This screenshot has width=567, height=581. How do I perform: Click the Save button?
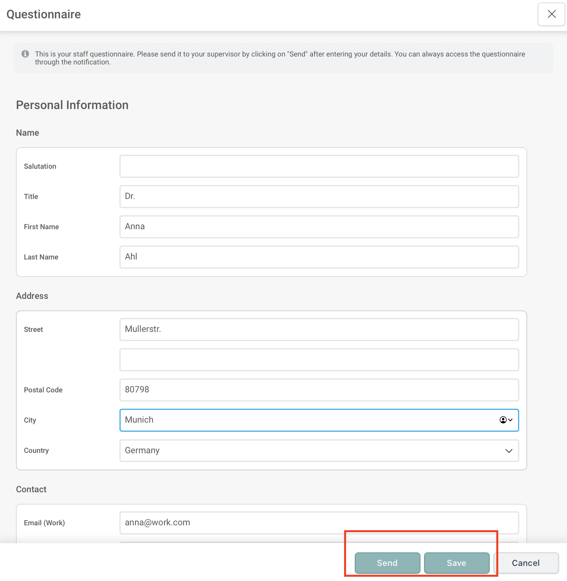(x=457, y=563)
